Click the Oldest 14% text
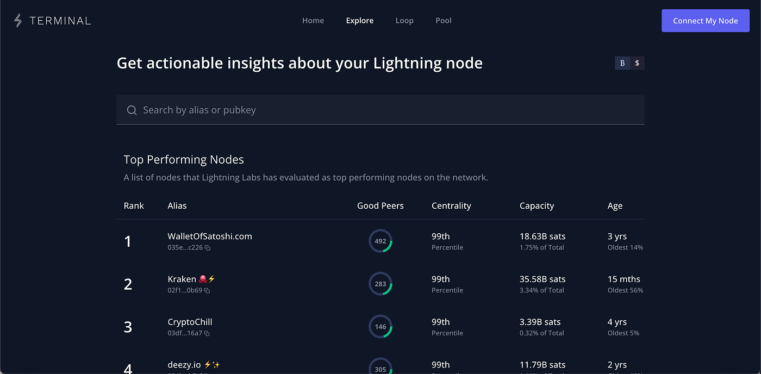761x374 pixels. (625, 247)
